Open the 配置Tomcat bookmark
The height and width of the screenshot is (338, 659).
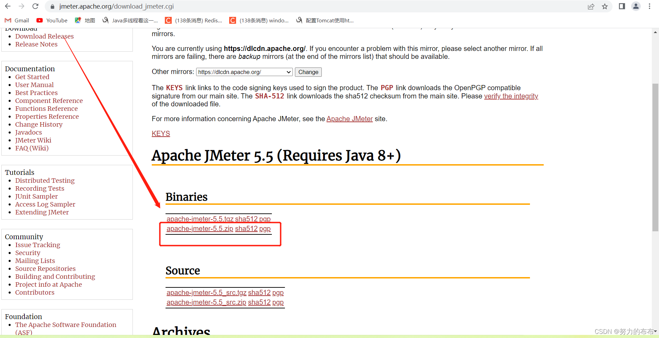pos(325,20)
